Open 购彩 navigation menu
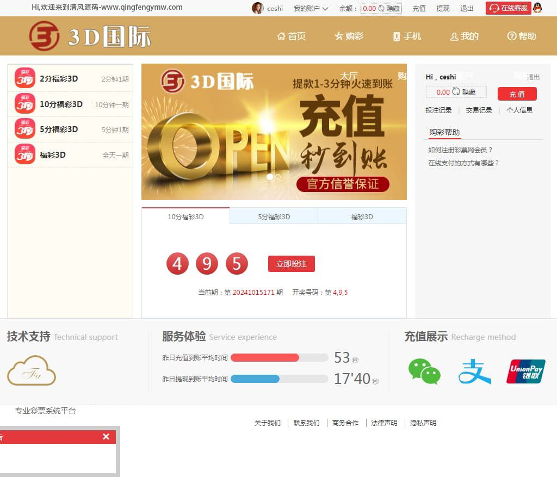This screenshot has height=477, width=557. [x=349, y=36]
